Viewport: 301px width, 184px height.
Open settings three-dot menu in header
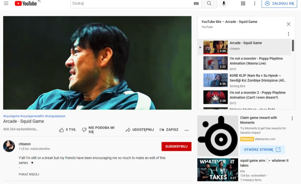[255, 3]
